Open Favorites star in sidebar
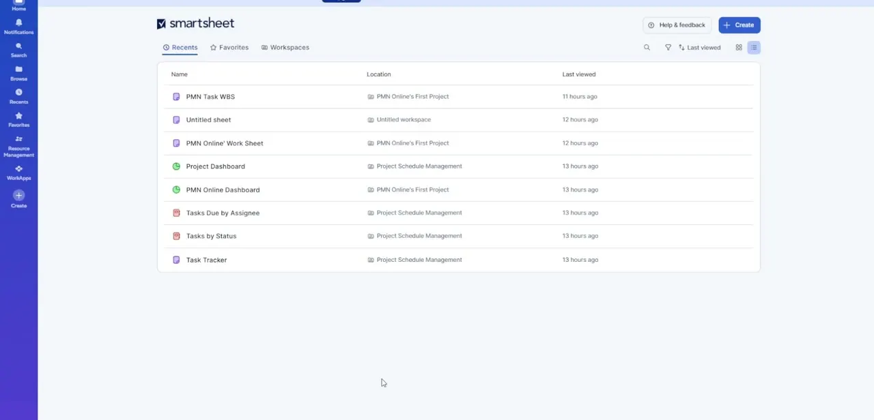 (x=18, y=119)
